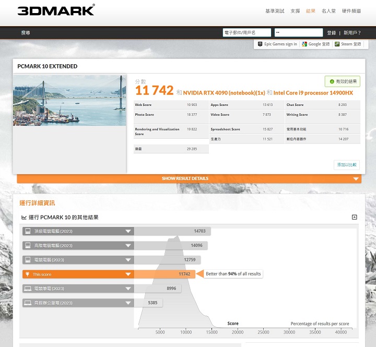The width and height of the screenshot is (376, 347).
Task: Click the main score 11 742
Action: [x=154, y=90]
